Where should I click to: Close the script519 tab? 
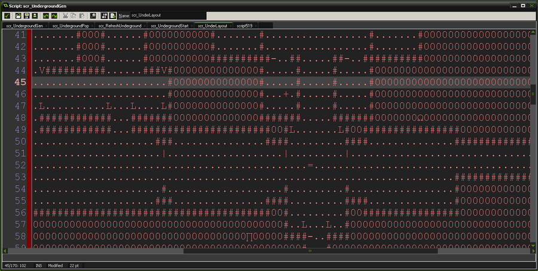click(255, 26)
